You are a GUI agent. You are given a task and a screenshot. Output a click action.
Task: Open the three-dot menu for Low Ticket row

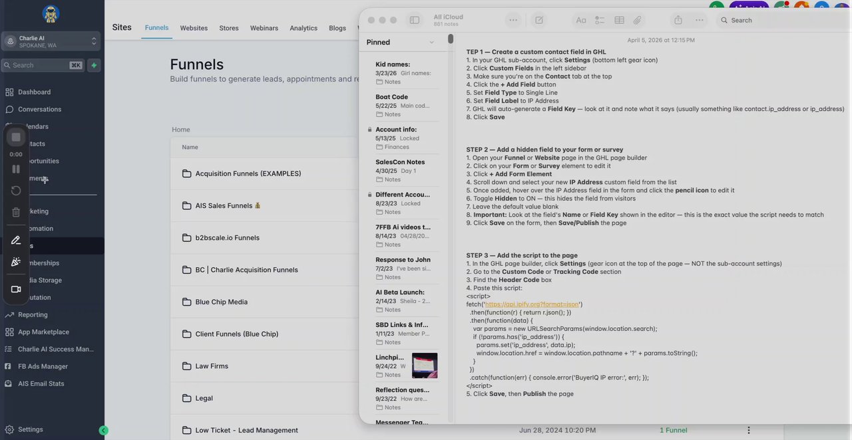point(749,430)
